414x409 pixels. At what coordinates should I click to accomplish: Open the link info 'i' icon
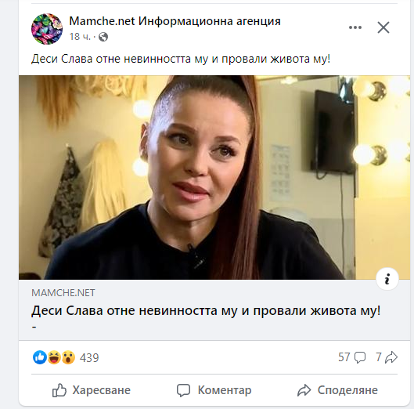point(387,279)
